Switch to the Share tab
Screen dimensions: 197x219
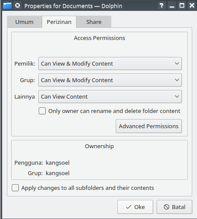(94, 22)
